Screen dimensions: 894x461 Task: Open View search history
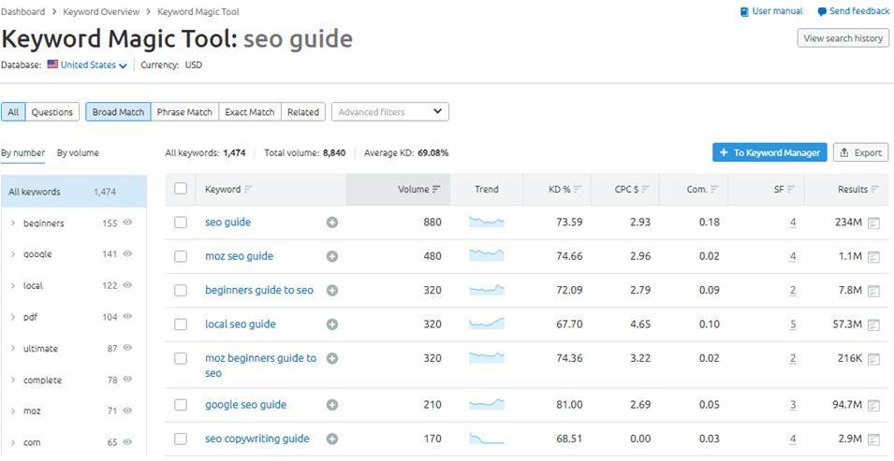coord(843,38)
